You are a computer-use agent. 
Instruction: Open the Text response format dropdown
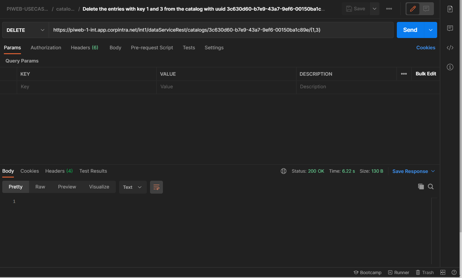pos(133,187)
